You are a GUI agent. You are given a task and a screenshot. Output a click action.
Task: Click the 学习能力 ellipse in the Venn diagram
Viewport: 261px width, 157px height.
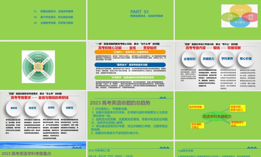coord(240,22)
